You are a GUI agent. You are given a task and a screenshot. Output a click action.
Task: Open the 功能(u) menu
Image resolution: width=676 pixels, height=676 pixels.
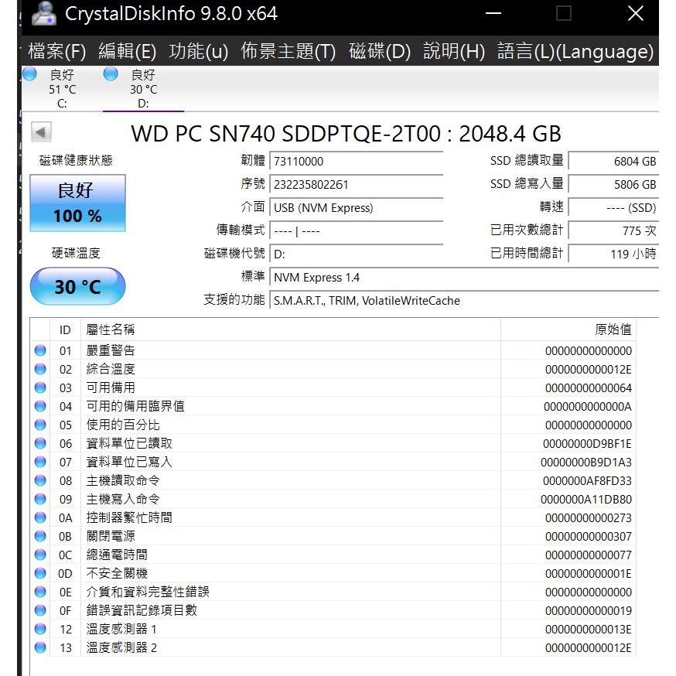[x=198, y=51]
